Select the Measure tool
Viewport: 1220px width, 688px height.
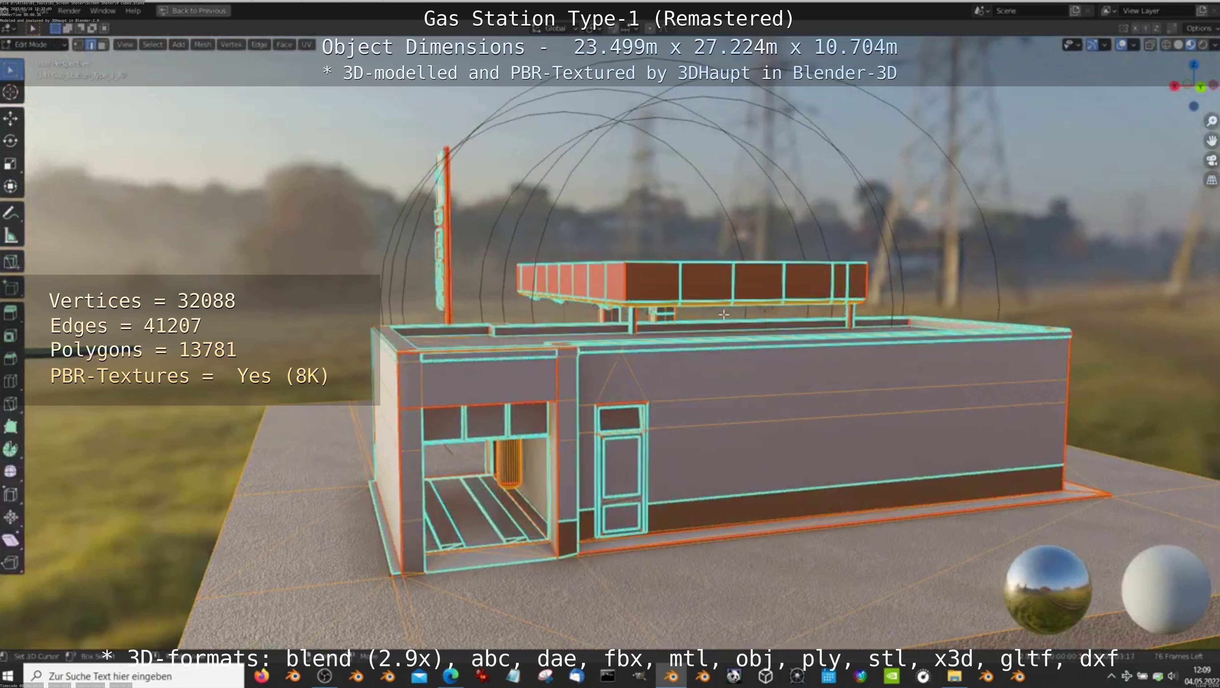[10, 236]
